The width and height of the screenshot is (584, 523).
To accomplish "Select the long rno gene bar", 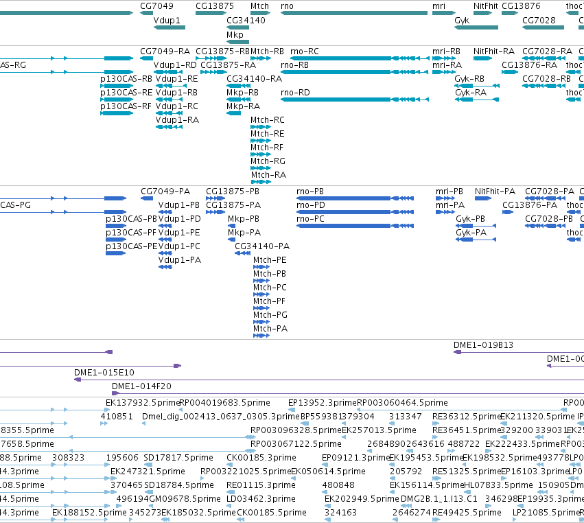I will tap(354, 13).
